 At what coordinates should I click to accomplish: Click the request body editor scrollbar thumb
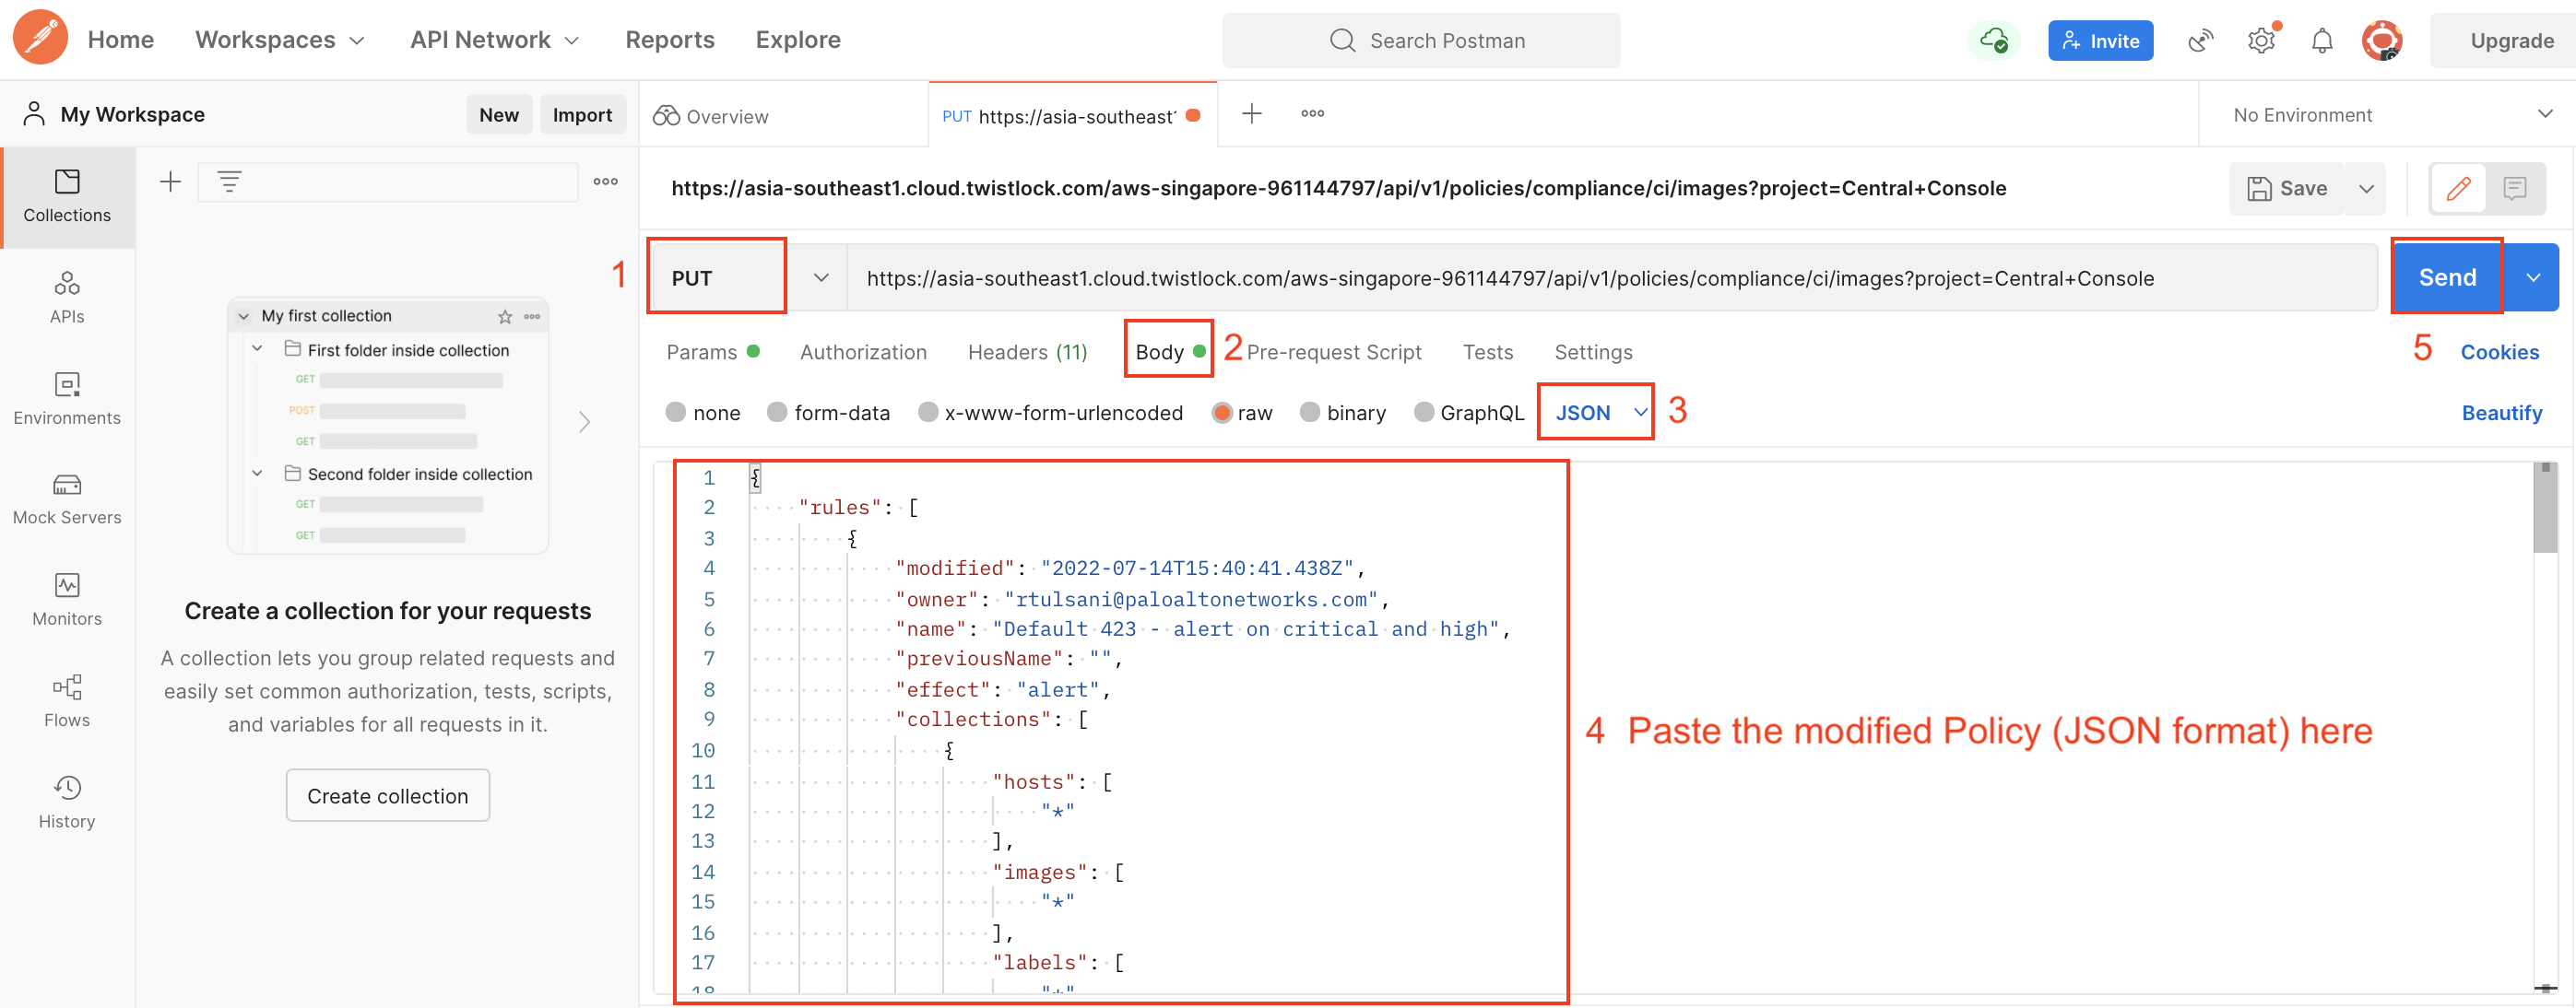[x=2544, y=510]
